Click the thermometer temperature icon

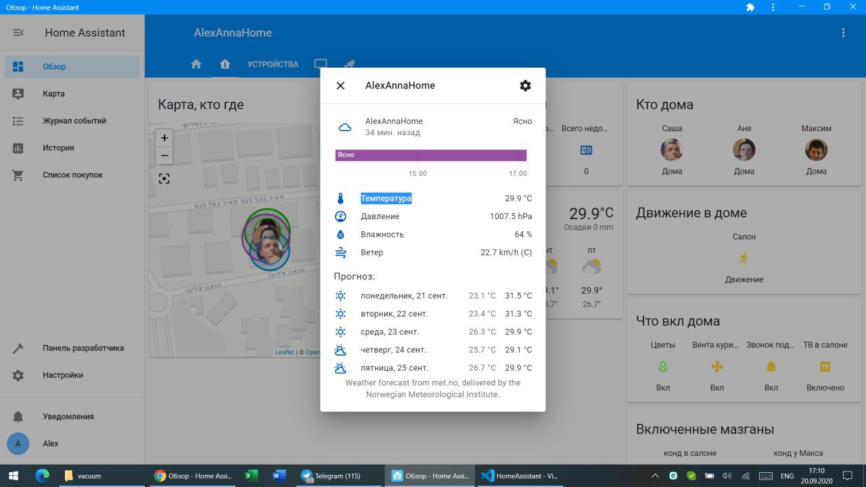340,198
